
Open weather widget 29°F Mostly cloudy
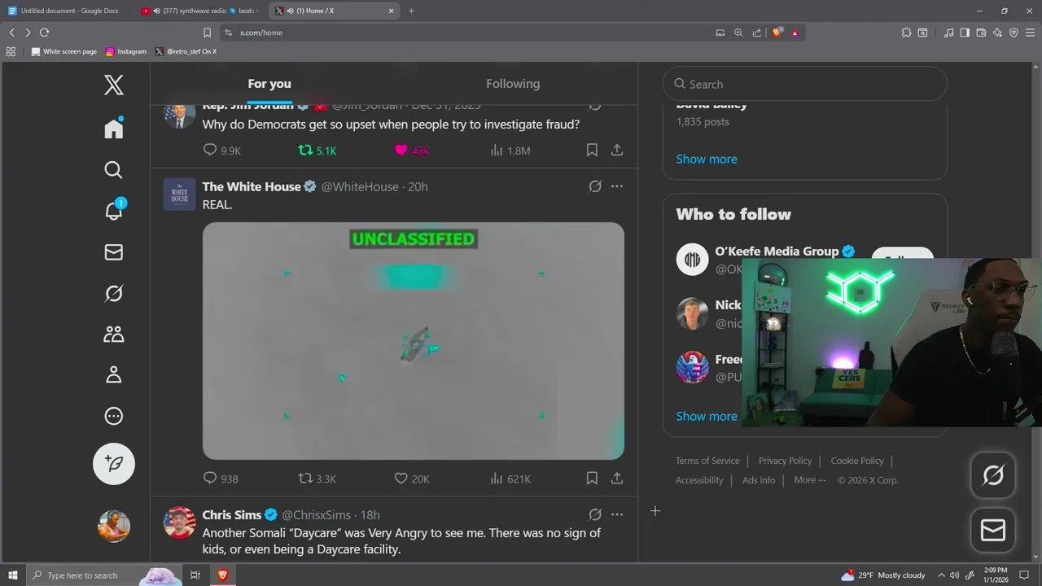coord(883,575)
